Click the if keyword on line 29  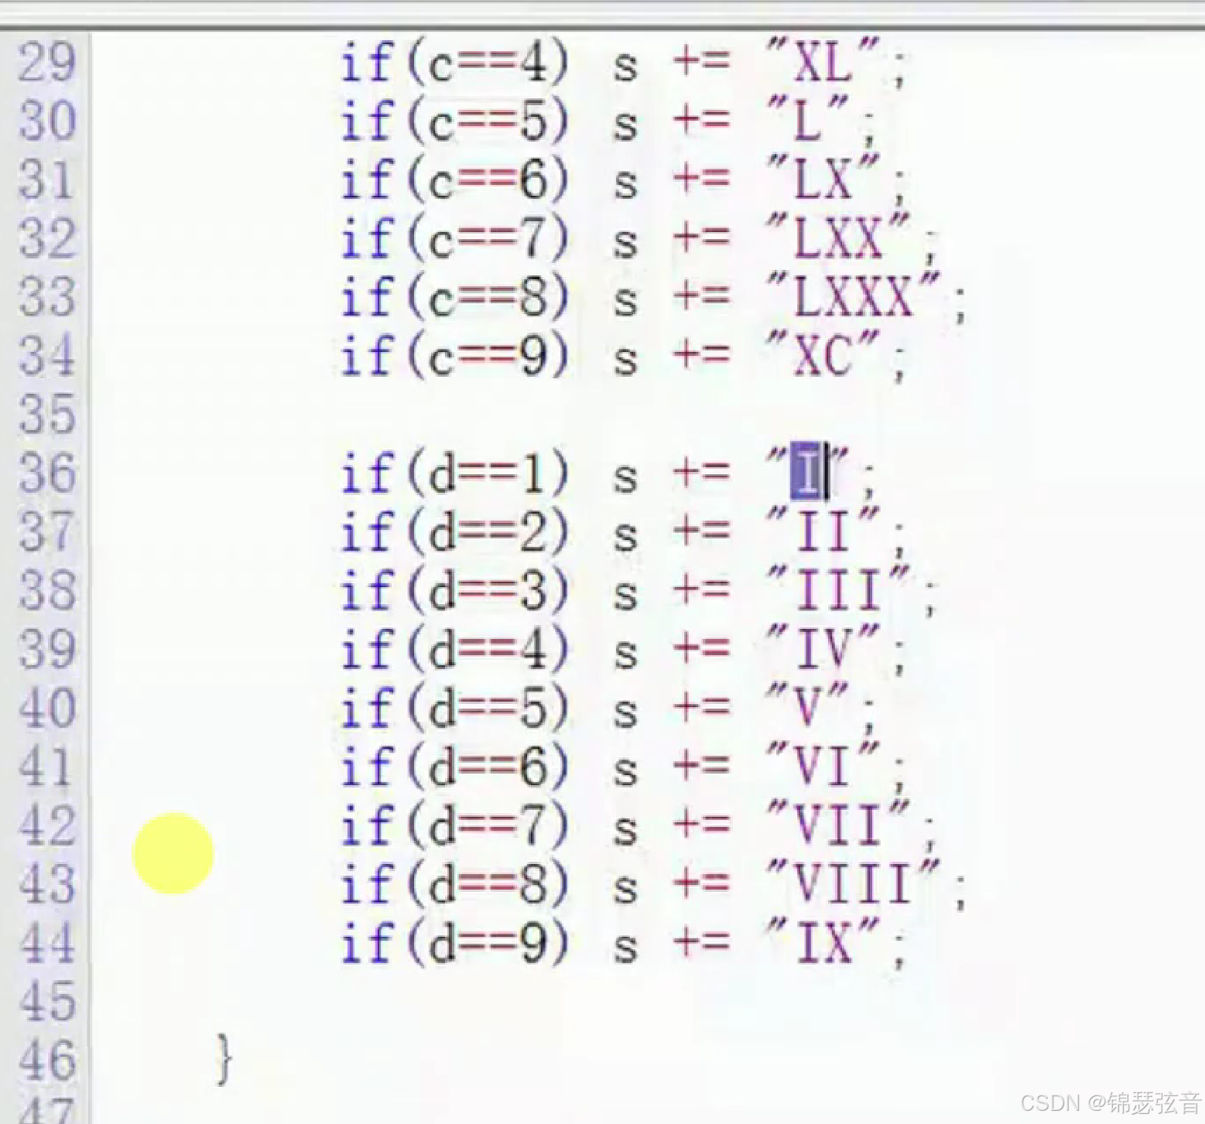368,62
